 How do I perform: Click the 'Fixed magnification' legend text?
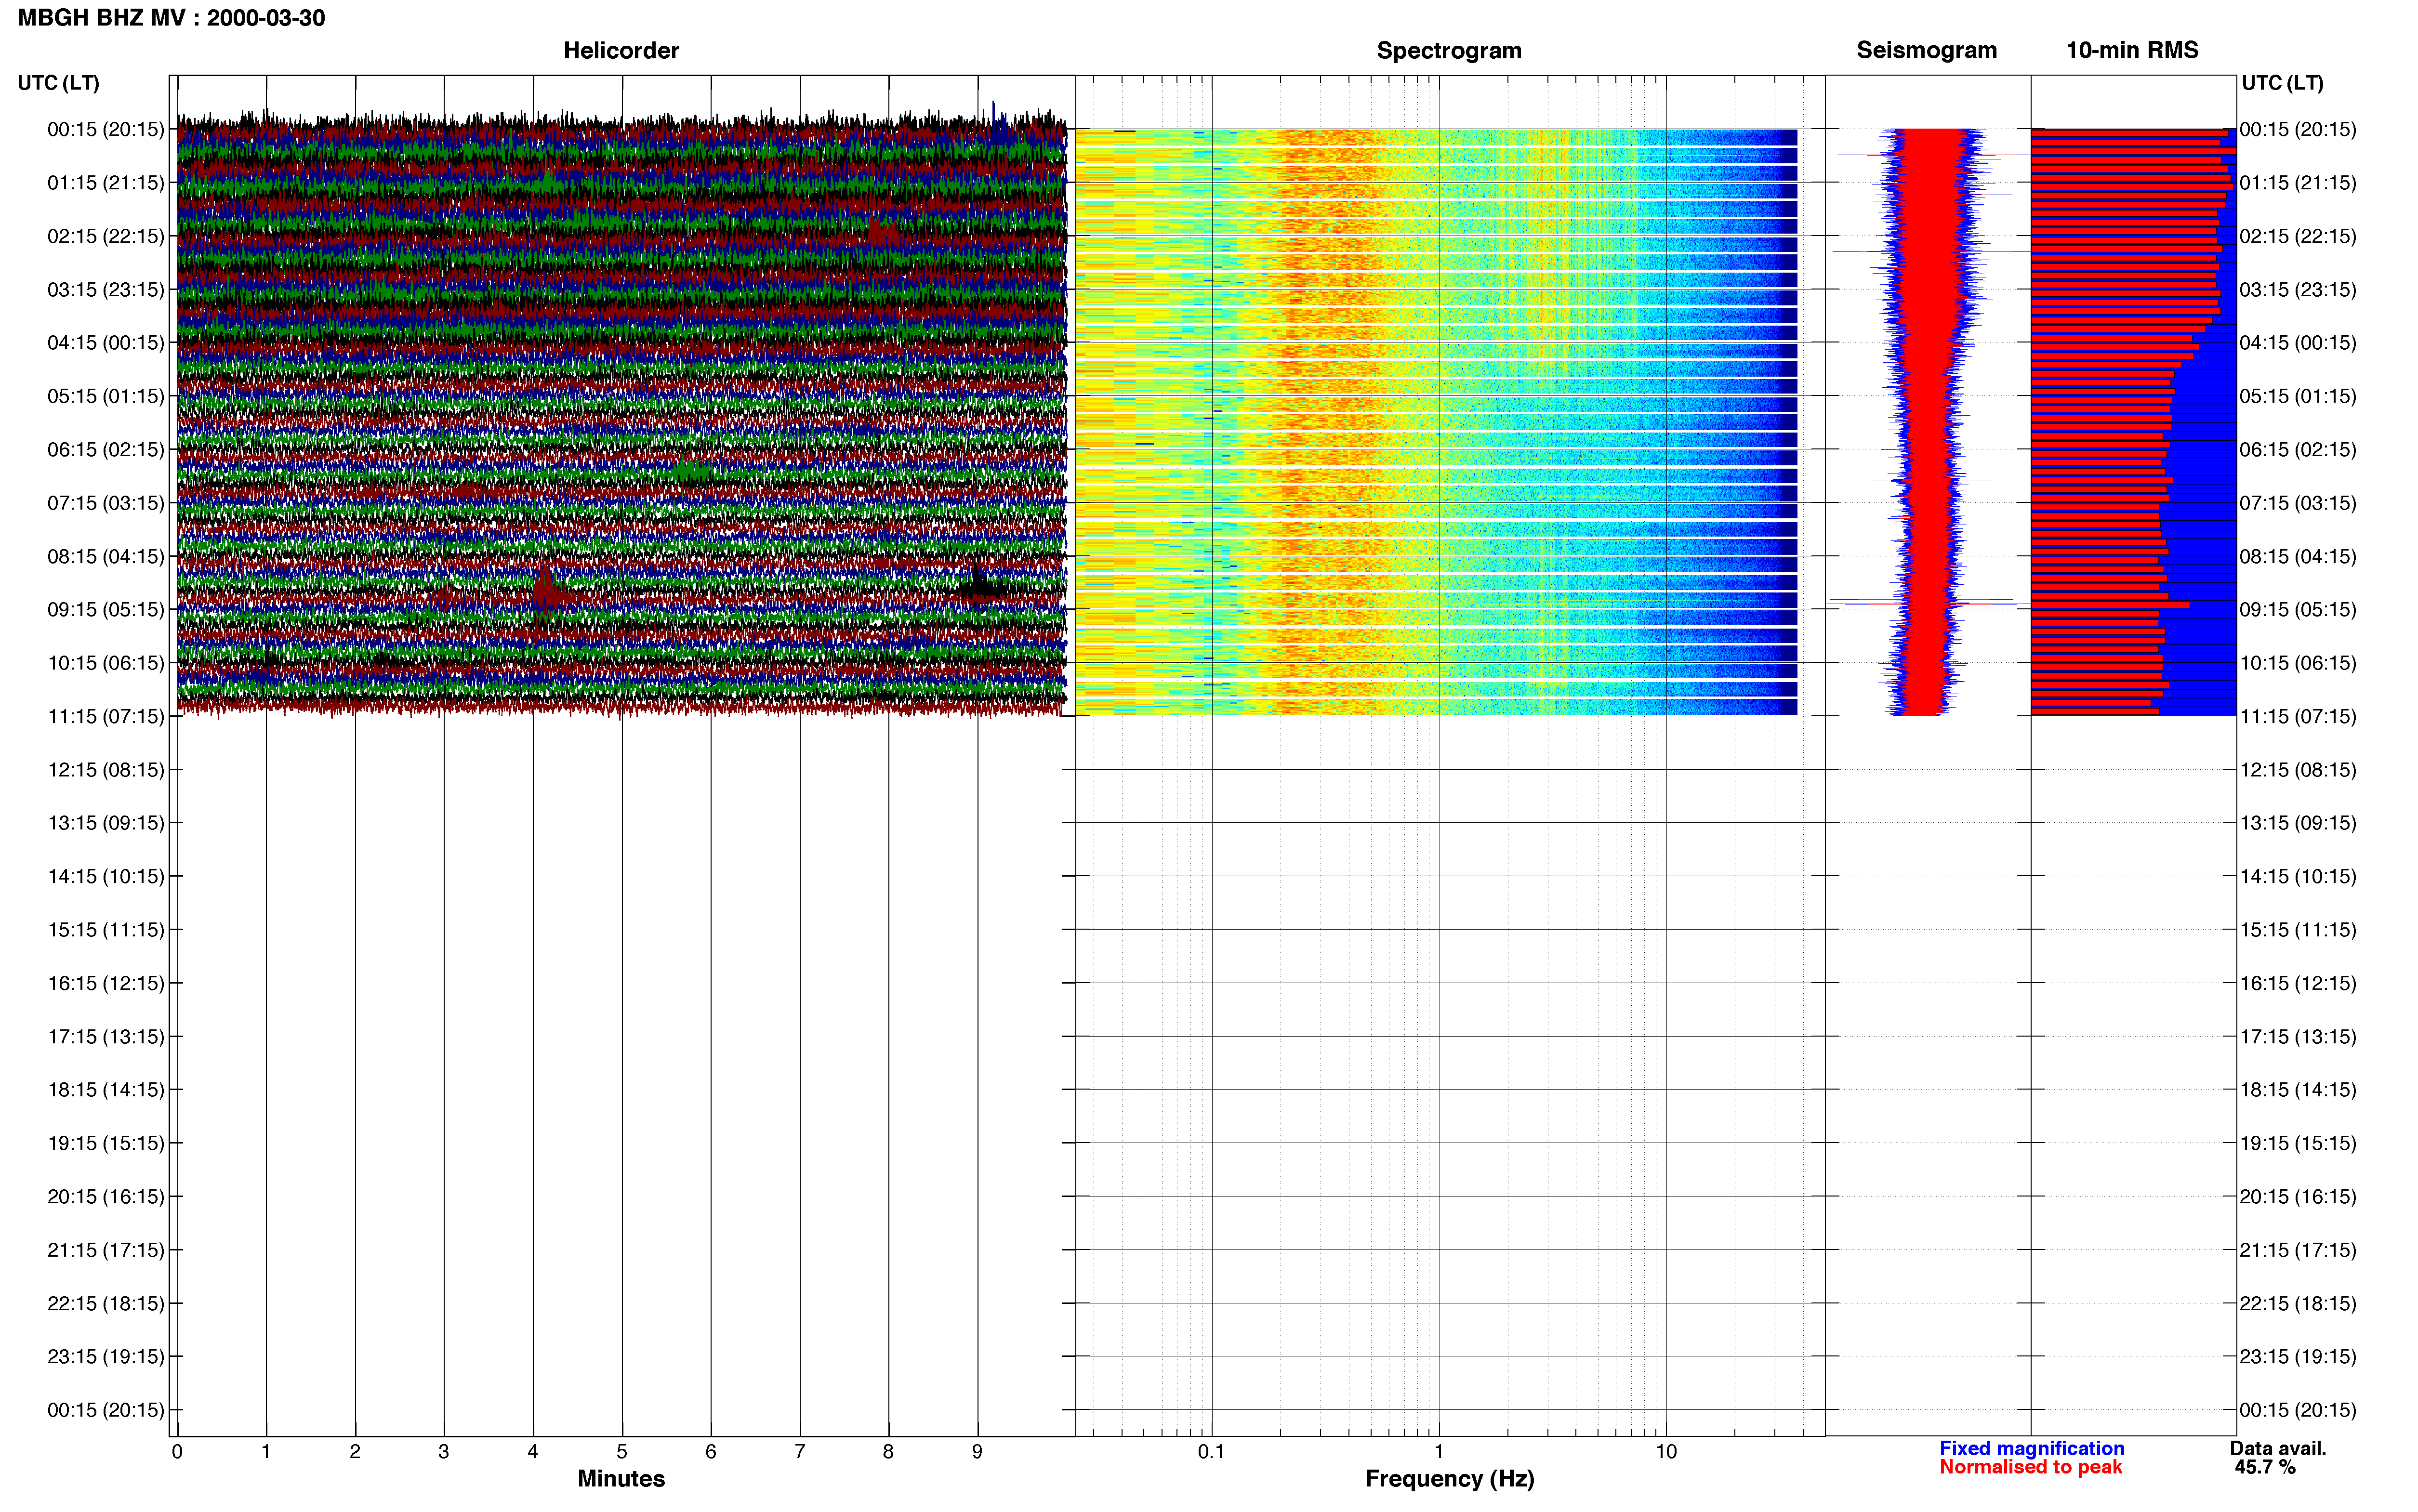tap(2032, 1448)
